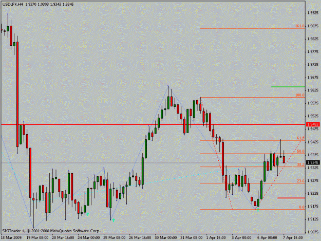Click the 1.9325 price scale value

[313, 168]
